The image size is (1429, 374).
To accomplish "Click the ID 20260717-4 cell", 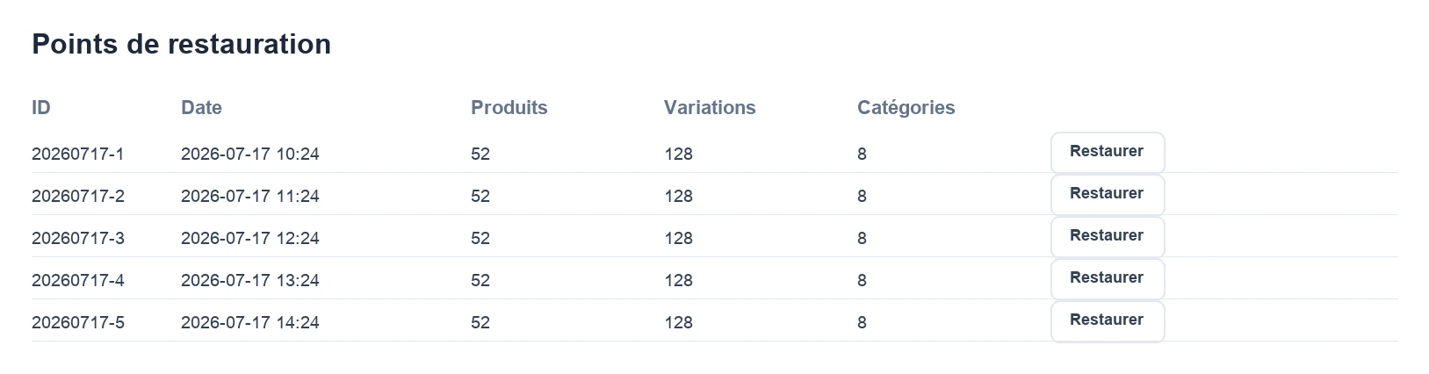I will point(78,281).
